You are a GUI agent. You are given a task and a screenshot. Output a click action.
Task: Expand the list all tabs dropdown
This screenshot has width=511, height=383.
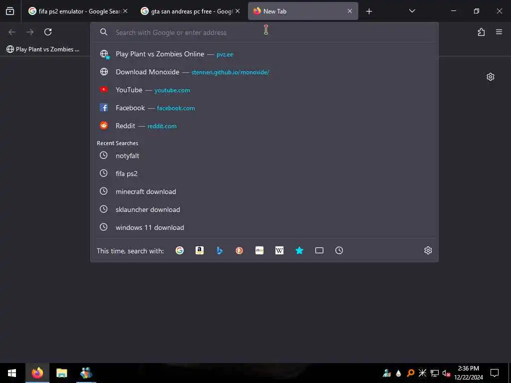point(412,11)
